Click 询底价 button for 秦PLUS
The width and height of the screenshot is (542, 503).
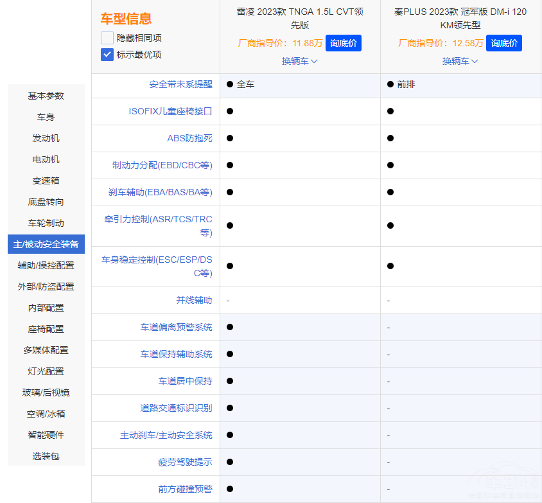pos(503,43)
